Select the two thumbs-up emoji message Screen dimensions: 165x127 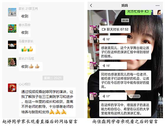click(x=27, y=49)
